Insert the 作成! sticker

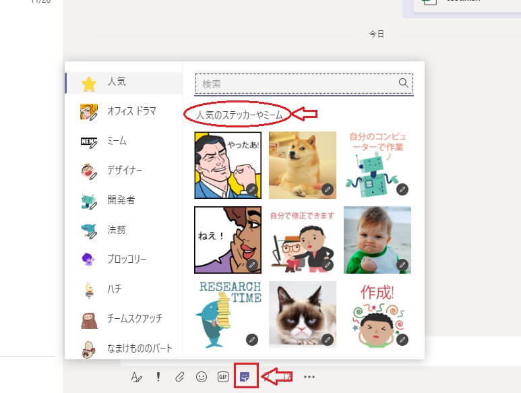[x=377, y=313]
